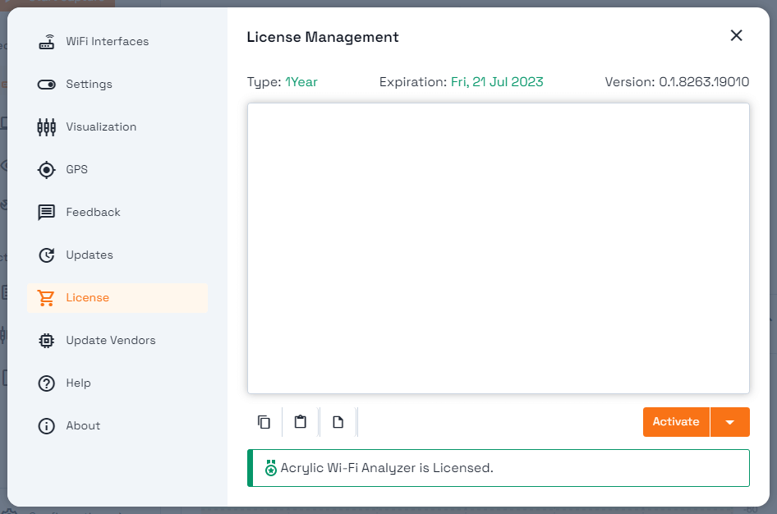Click the Help question mark icon
Viewport: 777px width, 514px height.
tap(47, 383)
